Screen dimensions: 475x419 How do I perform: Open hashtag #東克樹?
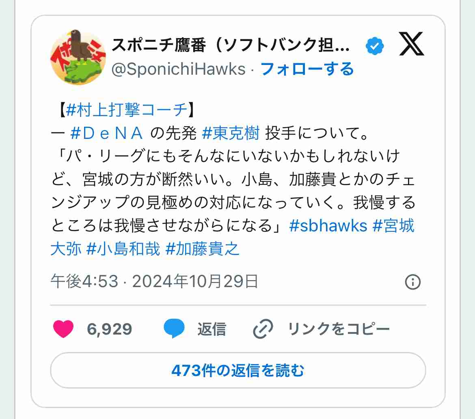[x=231, y=133]
